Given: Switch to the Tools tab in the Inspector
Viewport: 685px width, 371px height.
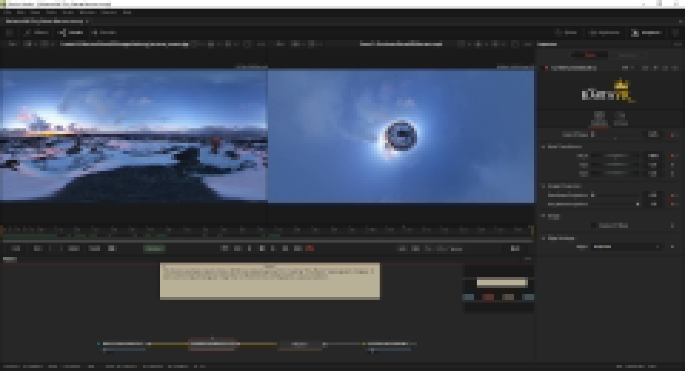Looking at the screenshot, I should coord(590,55).
